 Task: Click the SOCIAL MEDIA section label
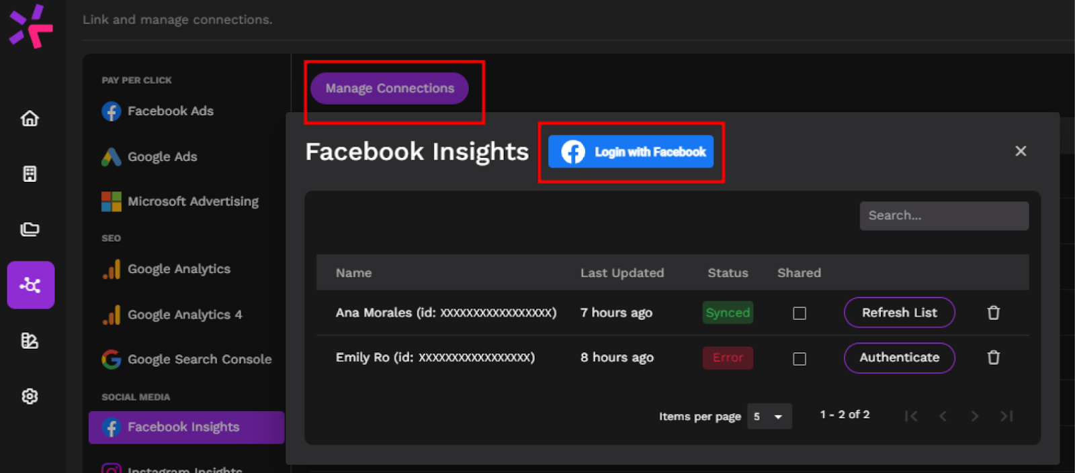pyautogui.click(x=136, y=397)
